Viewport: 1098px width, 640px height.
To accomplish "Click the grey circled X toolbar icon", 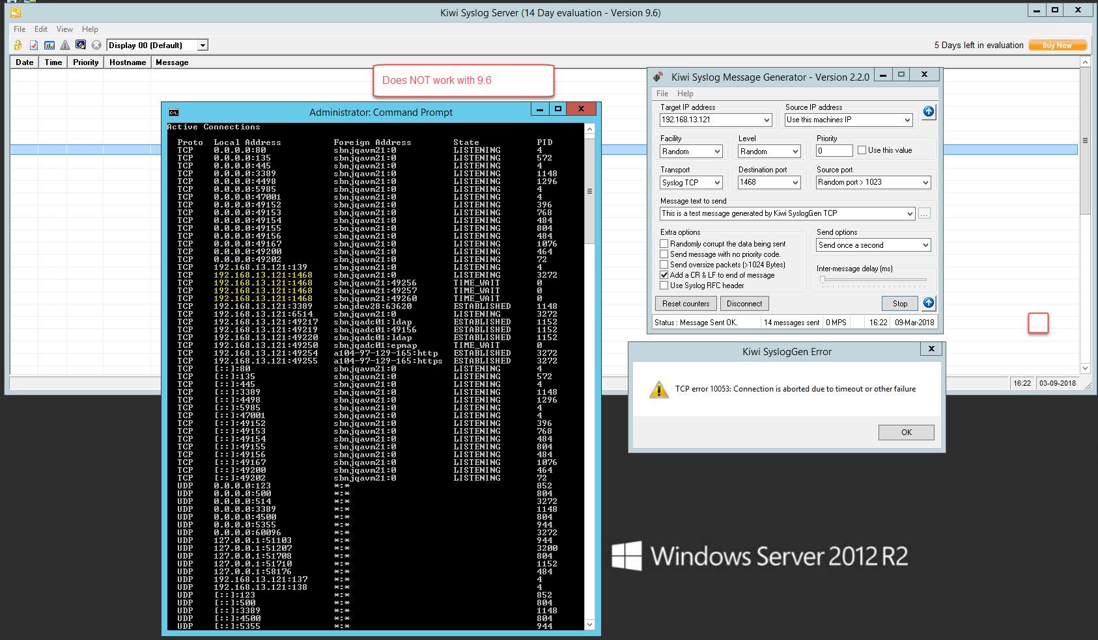I will [x=96, y=45].
